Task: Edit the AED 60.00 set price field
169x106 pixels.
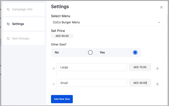Action: (62, 36)
